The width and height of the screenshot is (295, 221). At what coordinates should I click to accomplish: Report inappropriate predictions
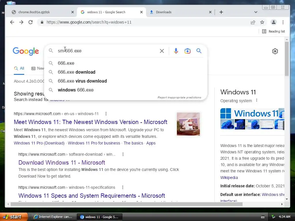[x=179, y=97]
